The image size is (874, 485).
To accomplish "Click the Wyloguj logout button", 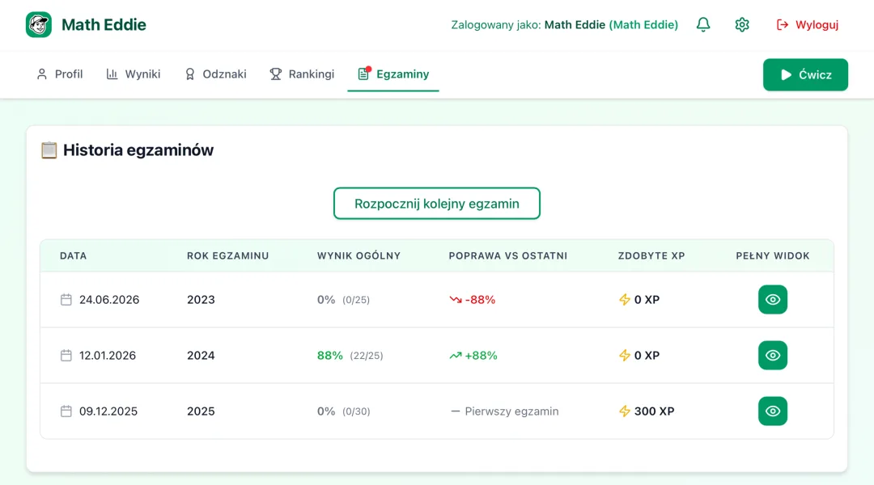I will tap(807, 24).
